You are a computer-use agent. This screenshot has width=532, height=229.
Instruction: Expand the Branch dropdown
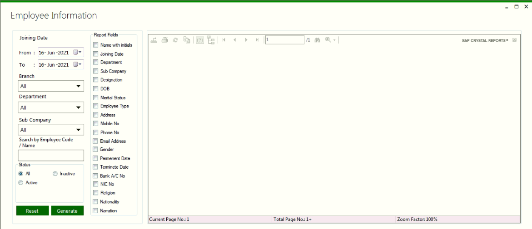[x=78, y=86]
